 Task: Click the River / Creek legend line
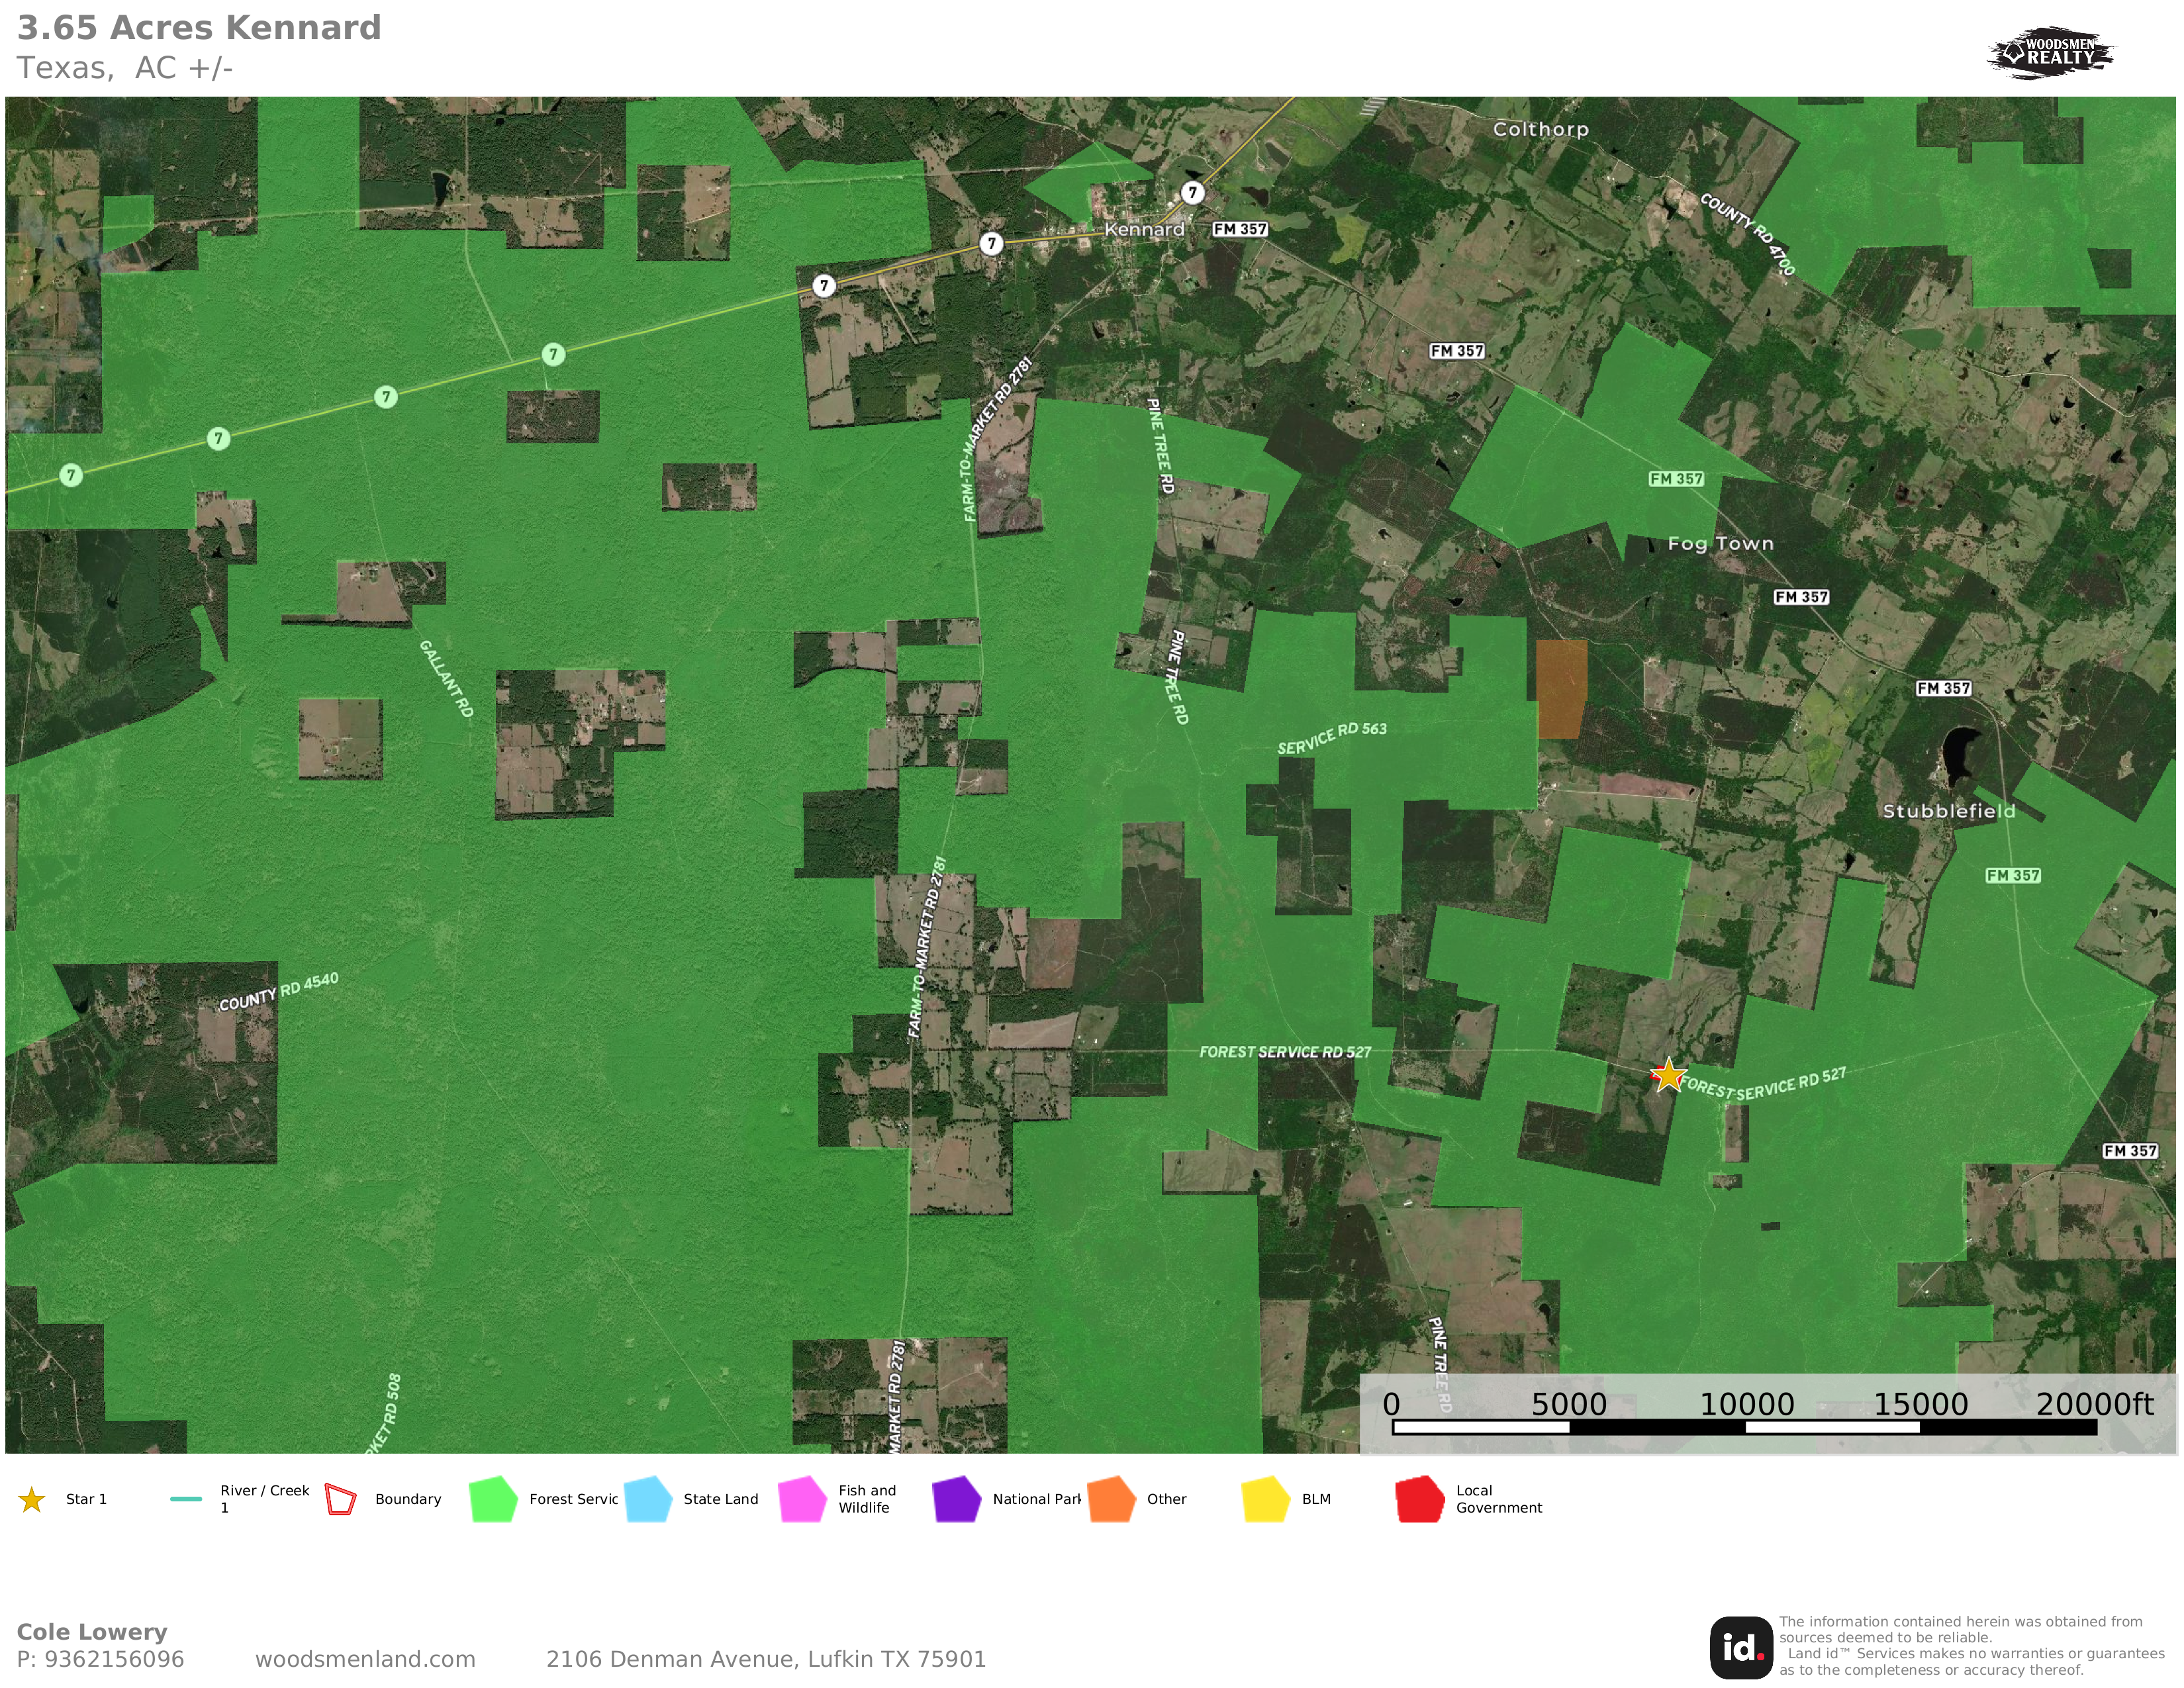click(x=186, y=1499)
